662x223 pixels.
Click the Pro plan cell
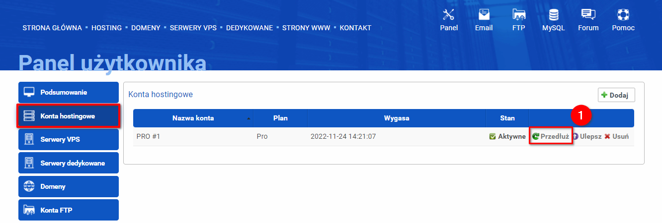(280, 136)
